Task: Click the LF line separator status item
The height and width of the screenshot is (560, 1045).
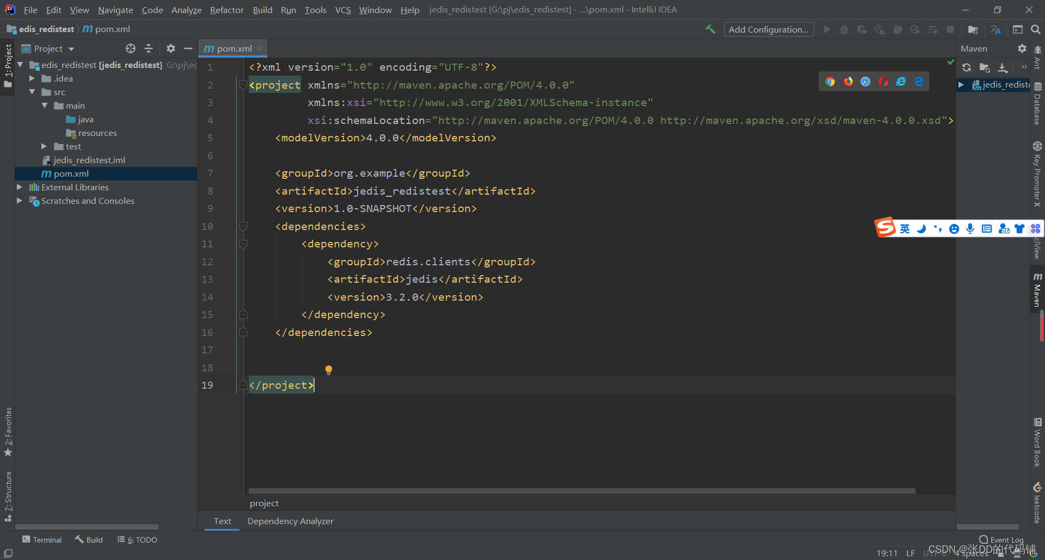Action: point(911,553)
